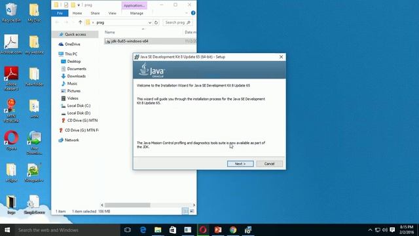Cancel the Java SE installation wizard
Image resolution: width=419 pixels, height=236 pixels.
pyautogui.click(x=269, y=164)
